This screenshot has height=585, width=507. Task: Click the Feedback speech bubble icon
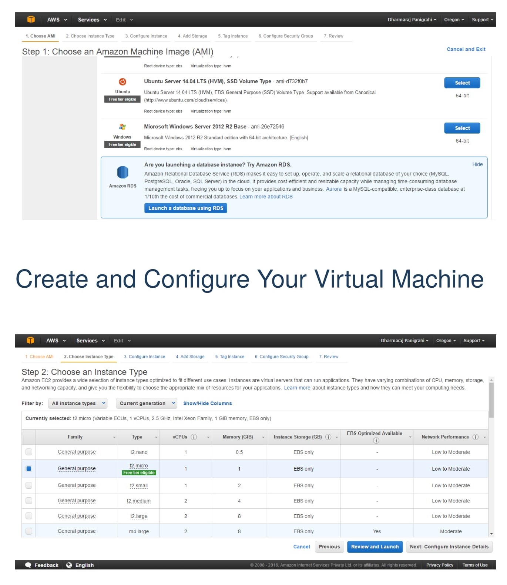(x=28, y=565)
